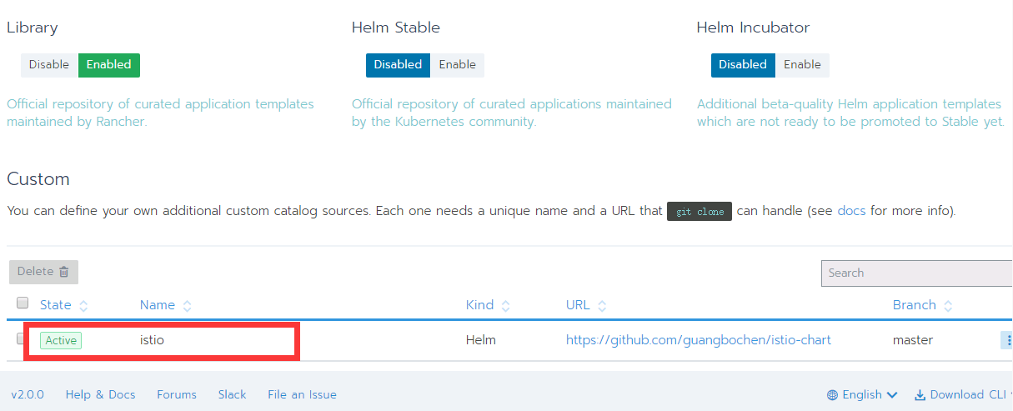Sort table by URL header
Viewport: 1013px width, 411px height.
[x=578, y=305]
